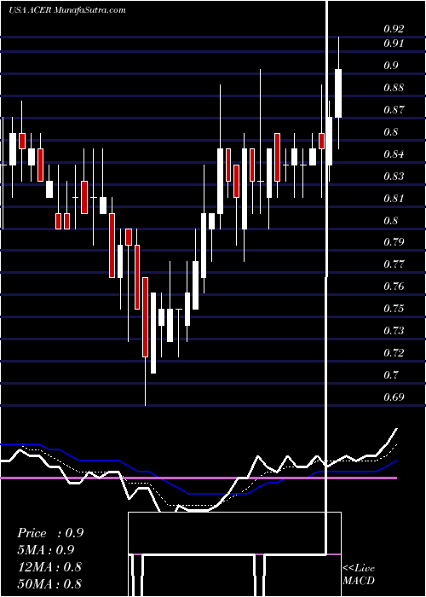Select the latest tall white candle near 0.9
This screenshot has height=597, width=426.
[338, 93]
